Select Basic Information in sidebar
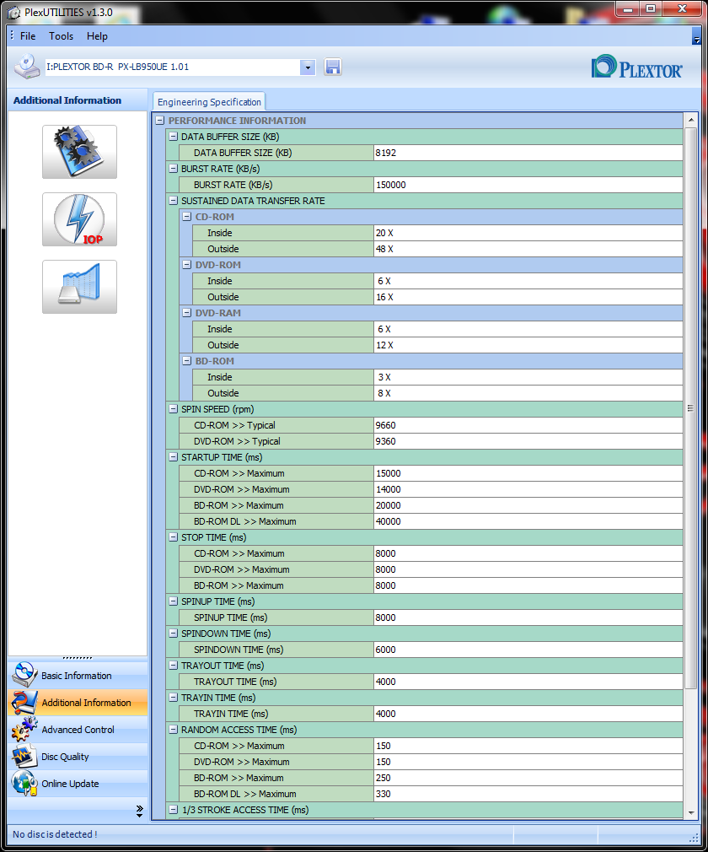The image size is (708, 852). pyautogui.click(x=76, y=676)
